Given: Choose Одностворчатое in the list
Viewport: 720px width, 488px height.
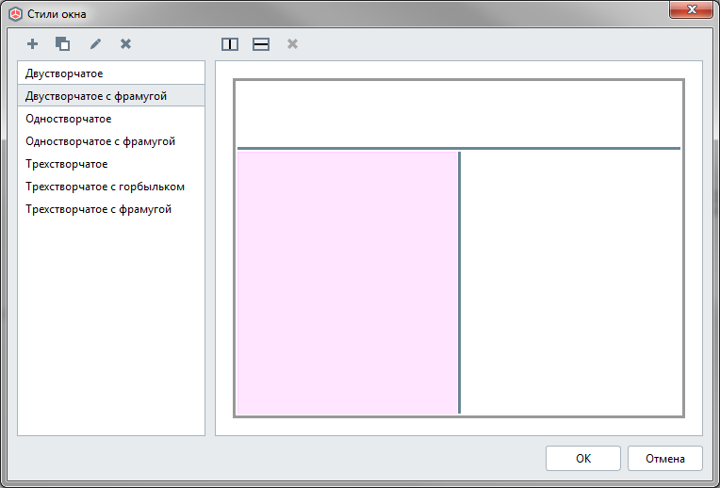Looking at the screenshot, I should click(111, 119).
